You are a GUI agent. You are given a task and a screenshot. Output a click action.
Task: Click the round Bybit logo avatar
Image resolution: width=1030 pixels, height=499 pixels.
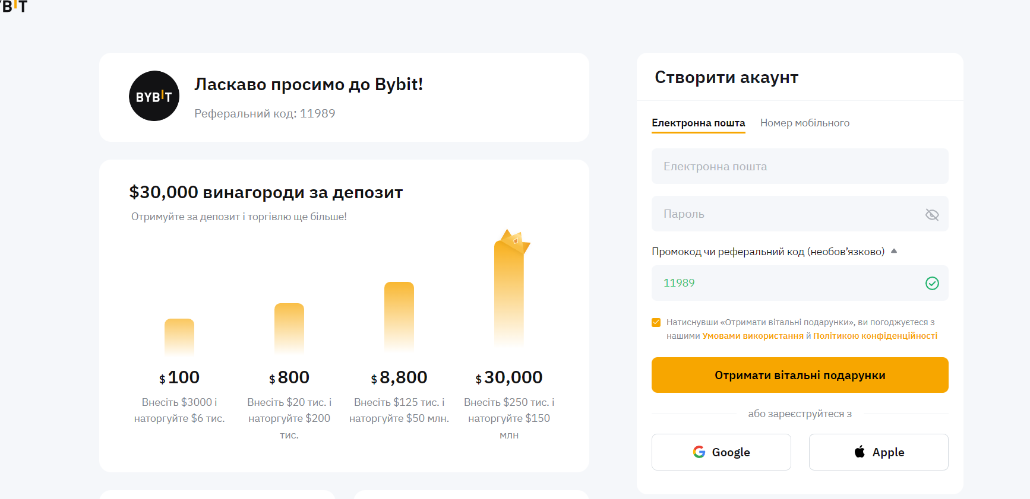(x=154, y=96)
